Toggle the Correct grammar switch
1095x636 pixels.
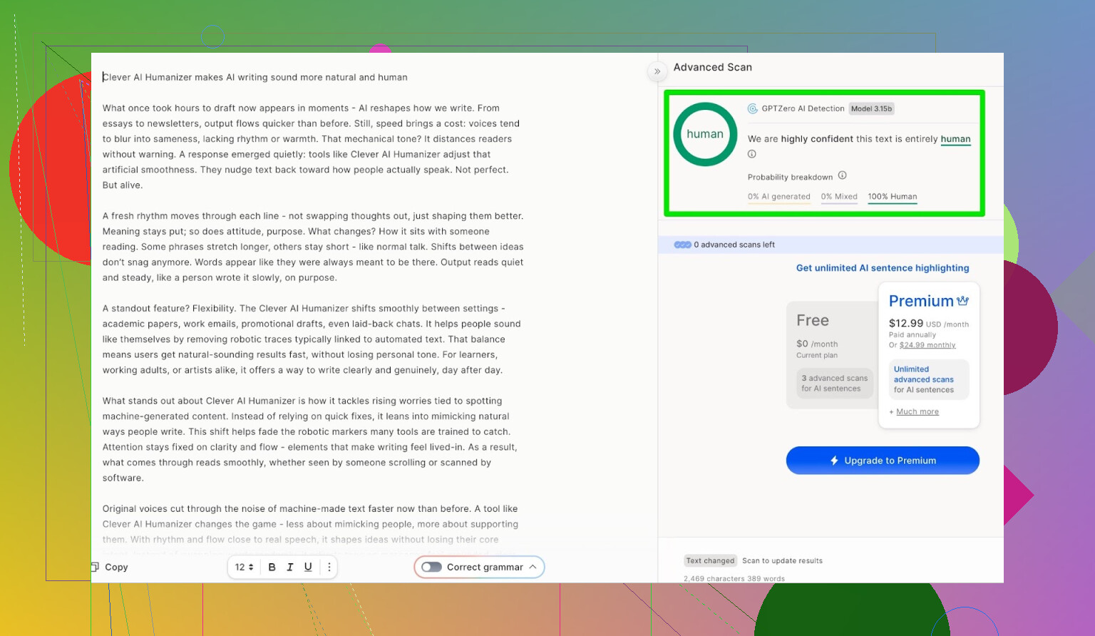[431, 567]
